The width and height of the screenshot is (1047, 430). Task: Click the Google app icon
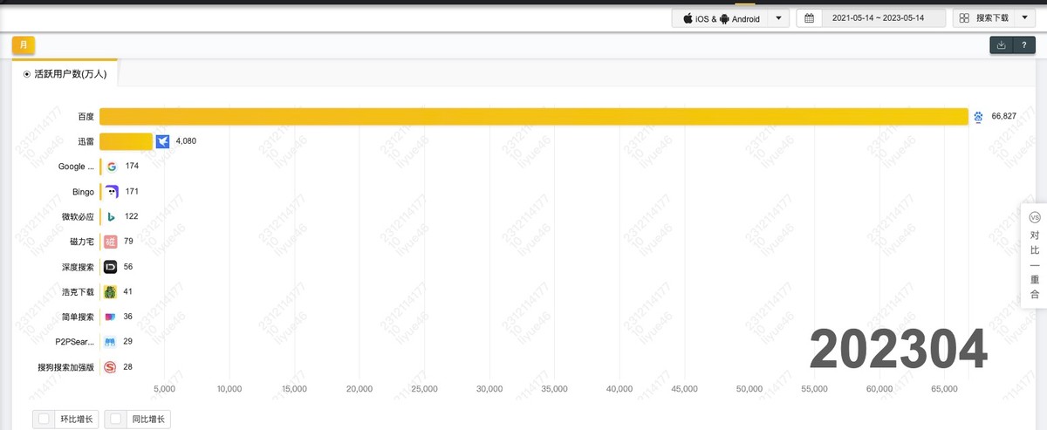(x=112, y=167)
